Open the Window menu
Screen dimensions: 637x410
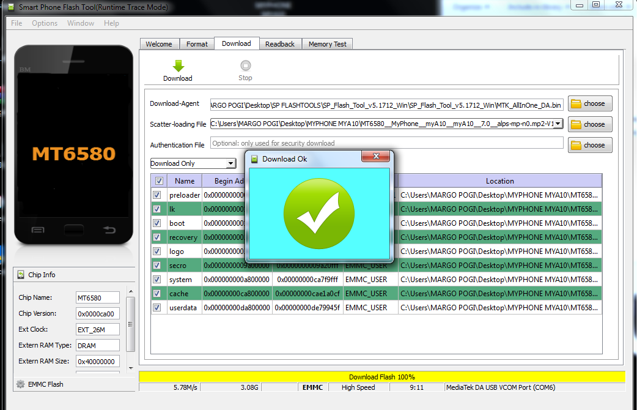click(x=81, y=23)
